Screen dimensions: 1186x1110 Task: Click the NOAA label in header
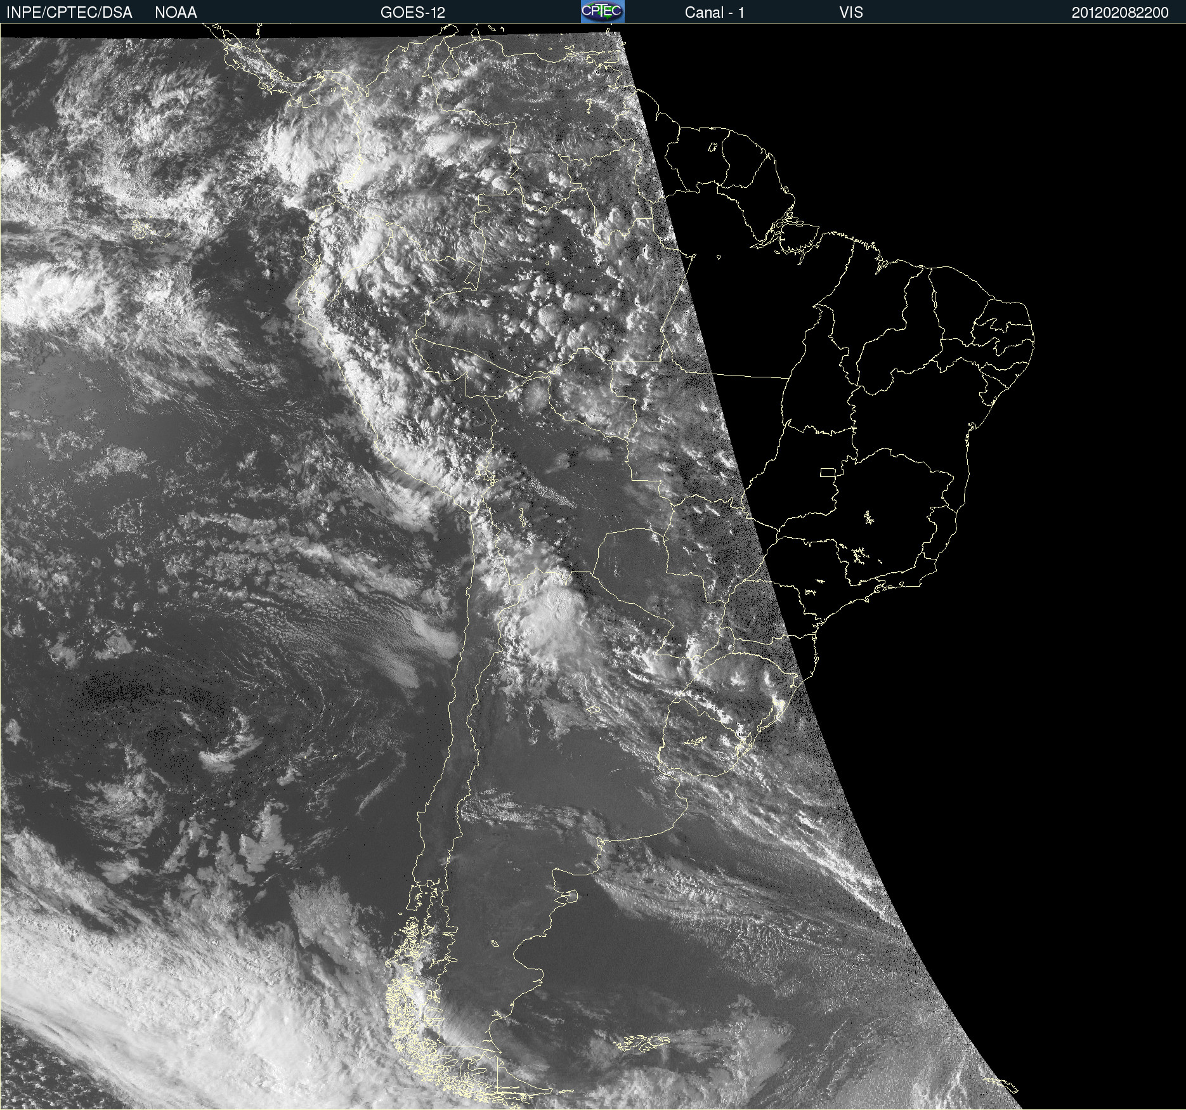click(x=176, y=13)
